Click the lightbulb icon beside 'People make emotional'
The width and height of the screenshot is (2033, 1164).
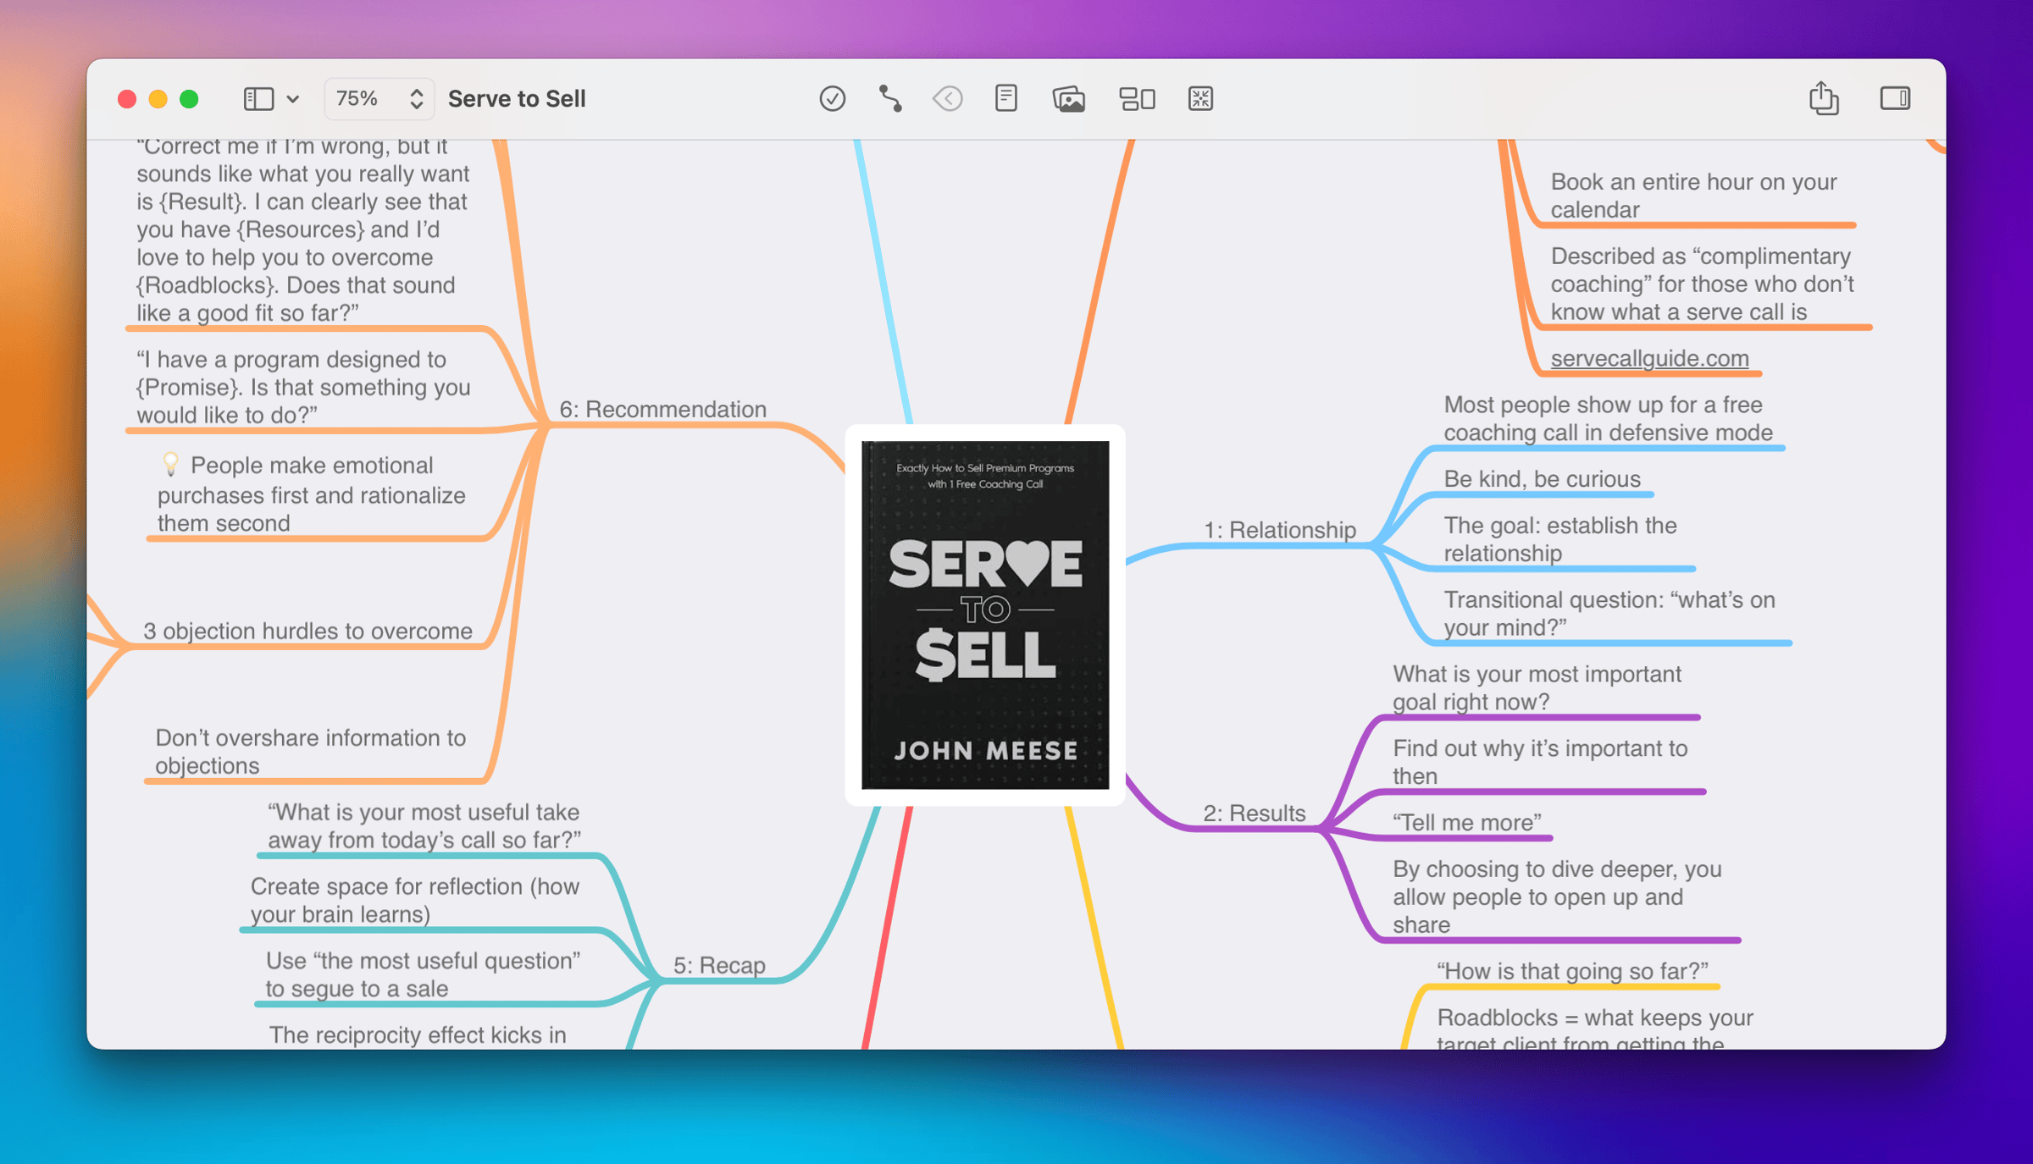(170, 464)
